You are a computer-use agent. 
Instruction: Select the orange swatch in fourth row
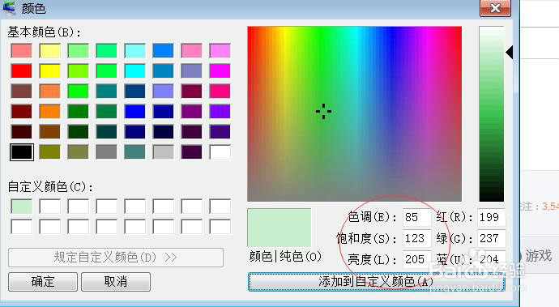(x=50, y=112)
